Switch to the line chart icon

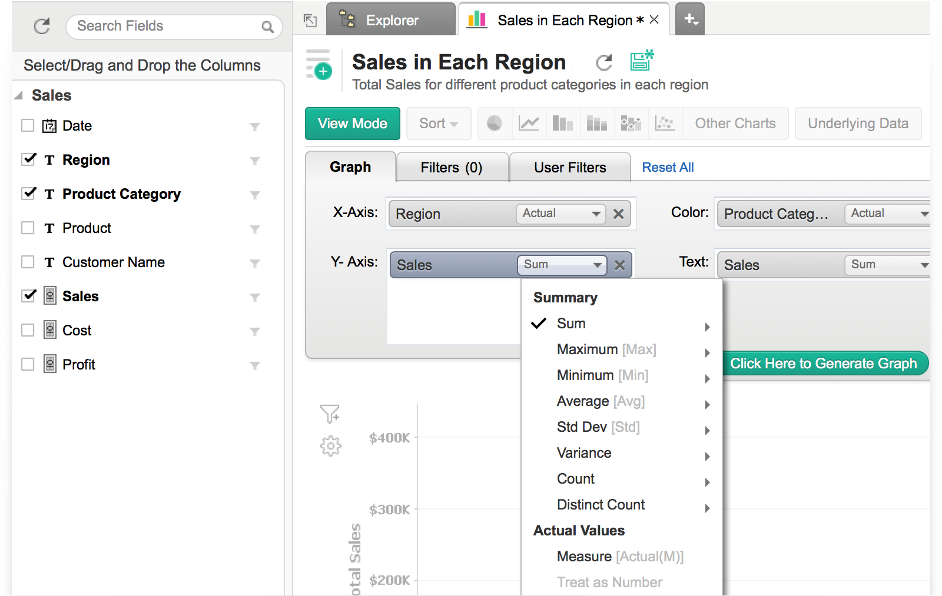tap(529, 124)
